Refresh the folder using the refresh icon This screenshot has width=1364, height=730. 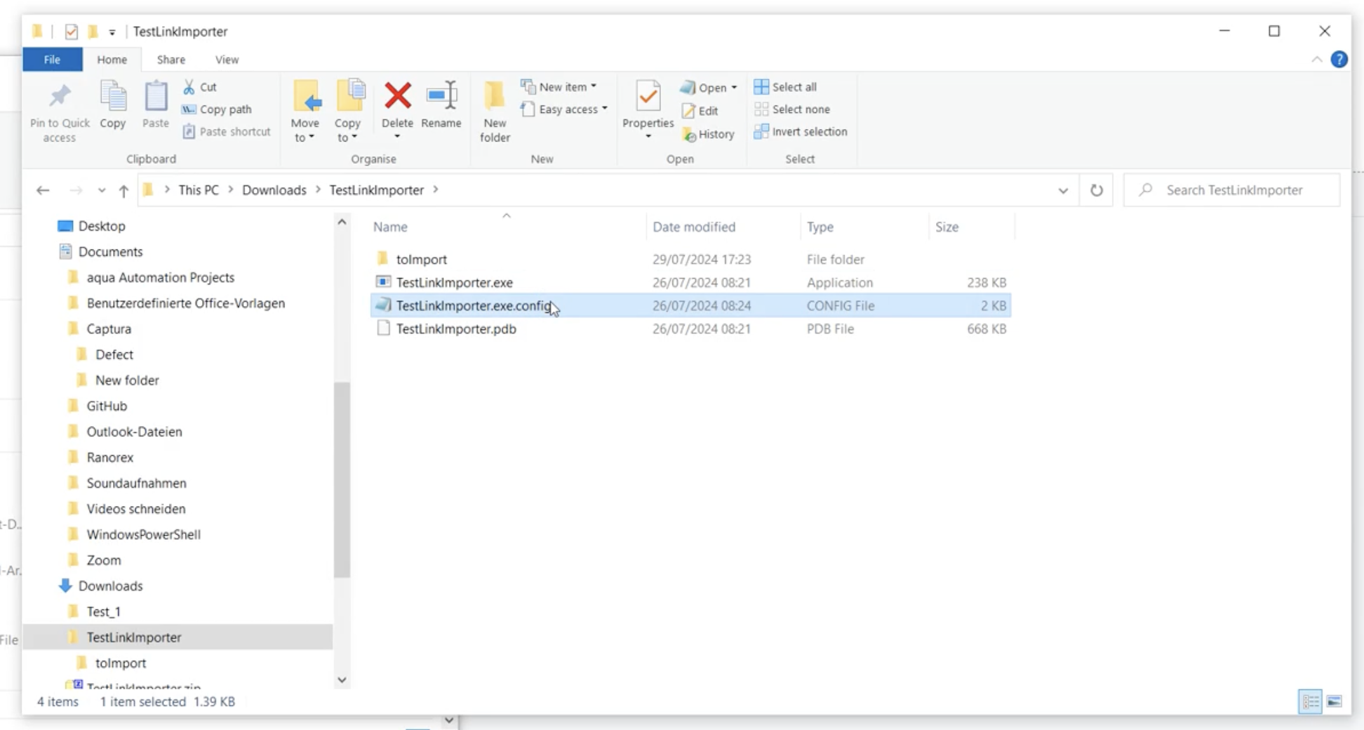(x=1096, y=190)
